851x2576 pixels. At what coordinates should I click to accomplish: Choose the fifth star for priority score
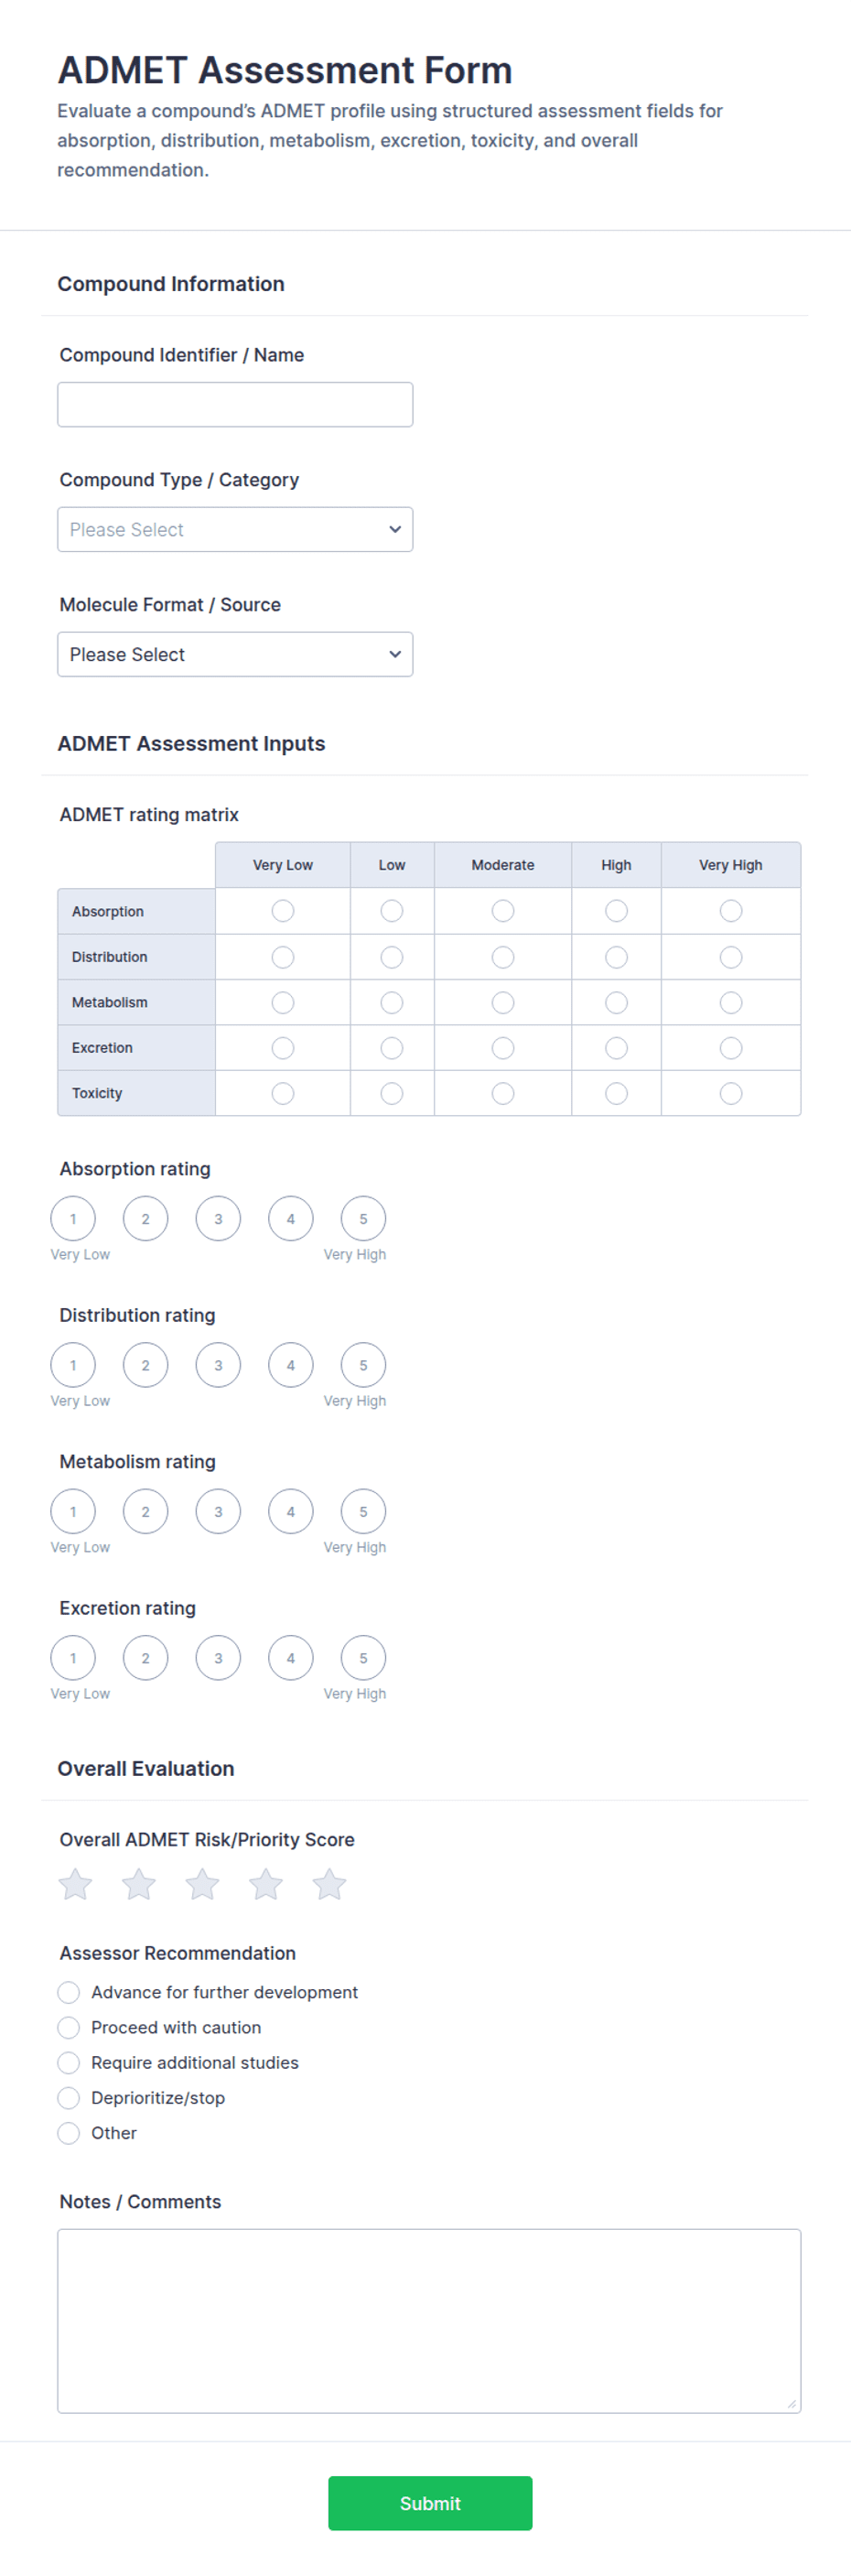(x=329, y=1884)
